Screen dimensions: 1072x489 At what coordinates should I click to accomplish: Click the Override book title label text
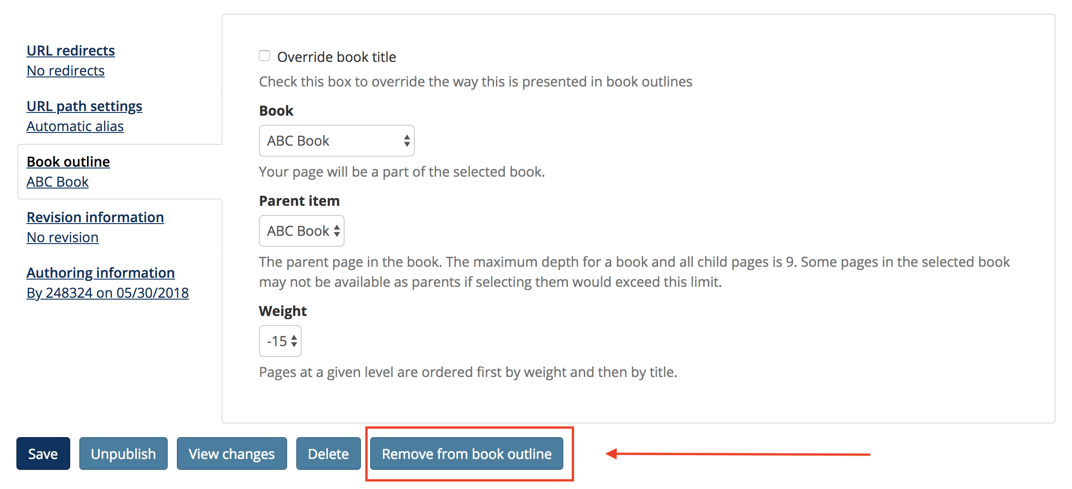click(x=336, y=57)
